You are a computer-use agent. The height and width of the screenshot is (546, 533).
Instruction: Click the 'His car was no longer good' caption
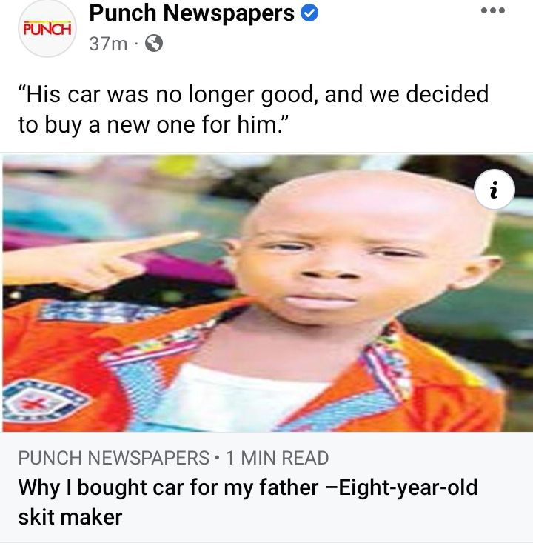253,109
